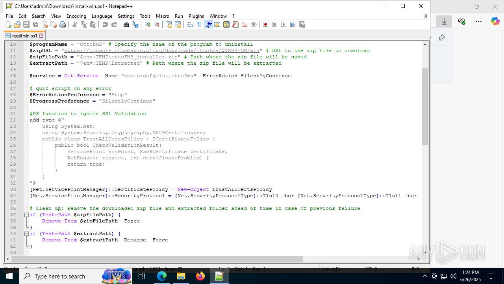
Task: Toggle file Monitoring eye icon
Action: [254, 24]
